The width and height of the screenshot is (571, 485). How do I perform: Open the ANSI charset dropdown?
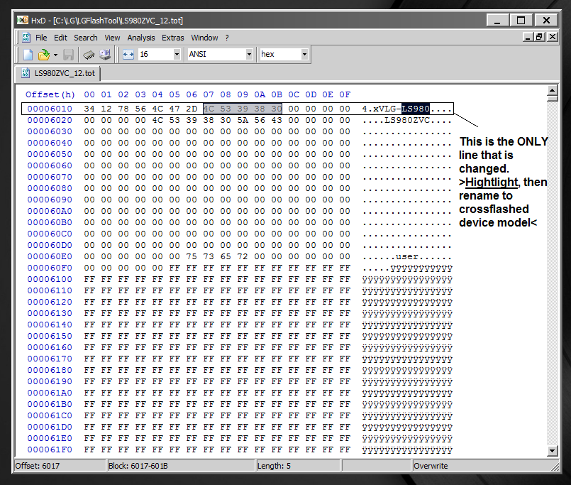coord(249,55)
